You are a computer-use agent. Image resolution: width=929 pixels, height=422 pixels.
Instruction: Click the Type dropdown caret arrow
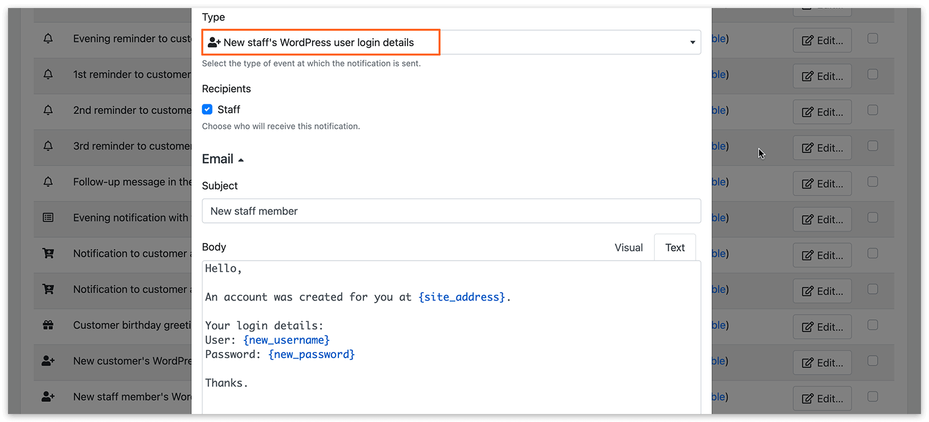(692, 43)
